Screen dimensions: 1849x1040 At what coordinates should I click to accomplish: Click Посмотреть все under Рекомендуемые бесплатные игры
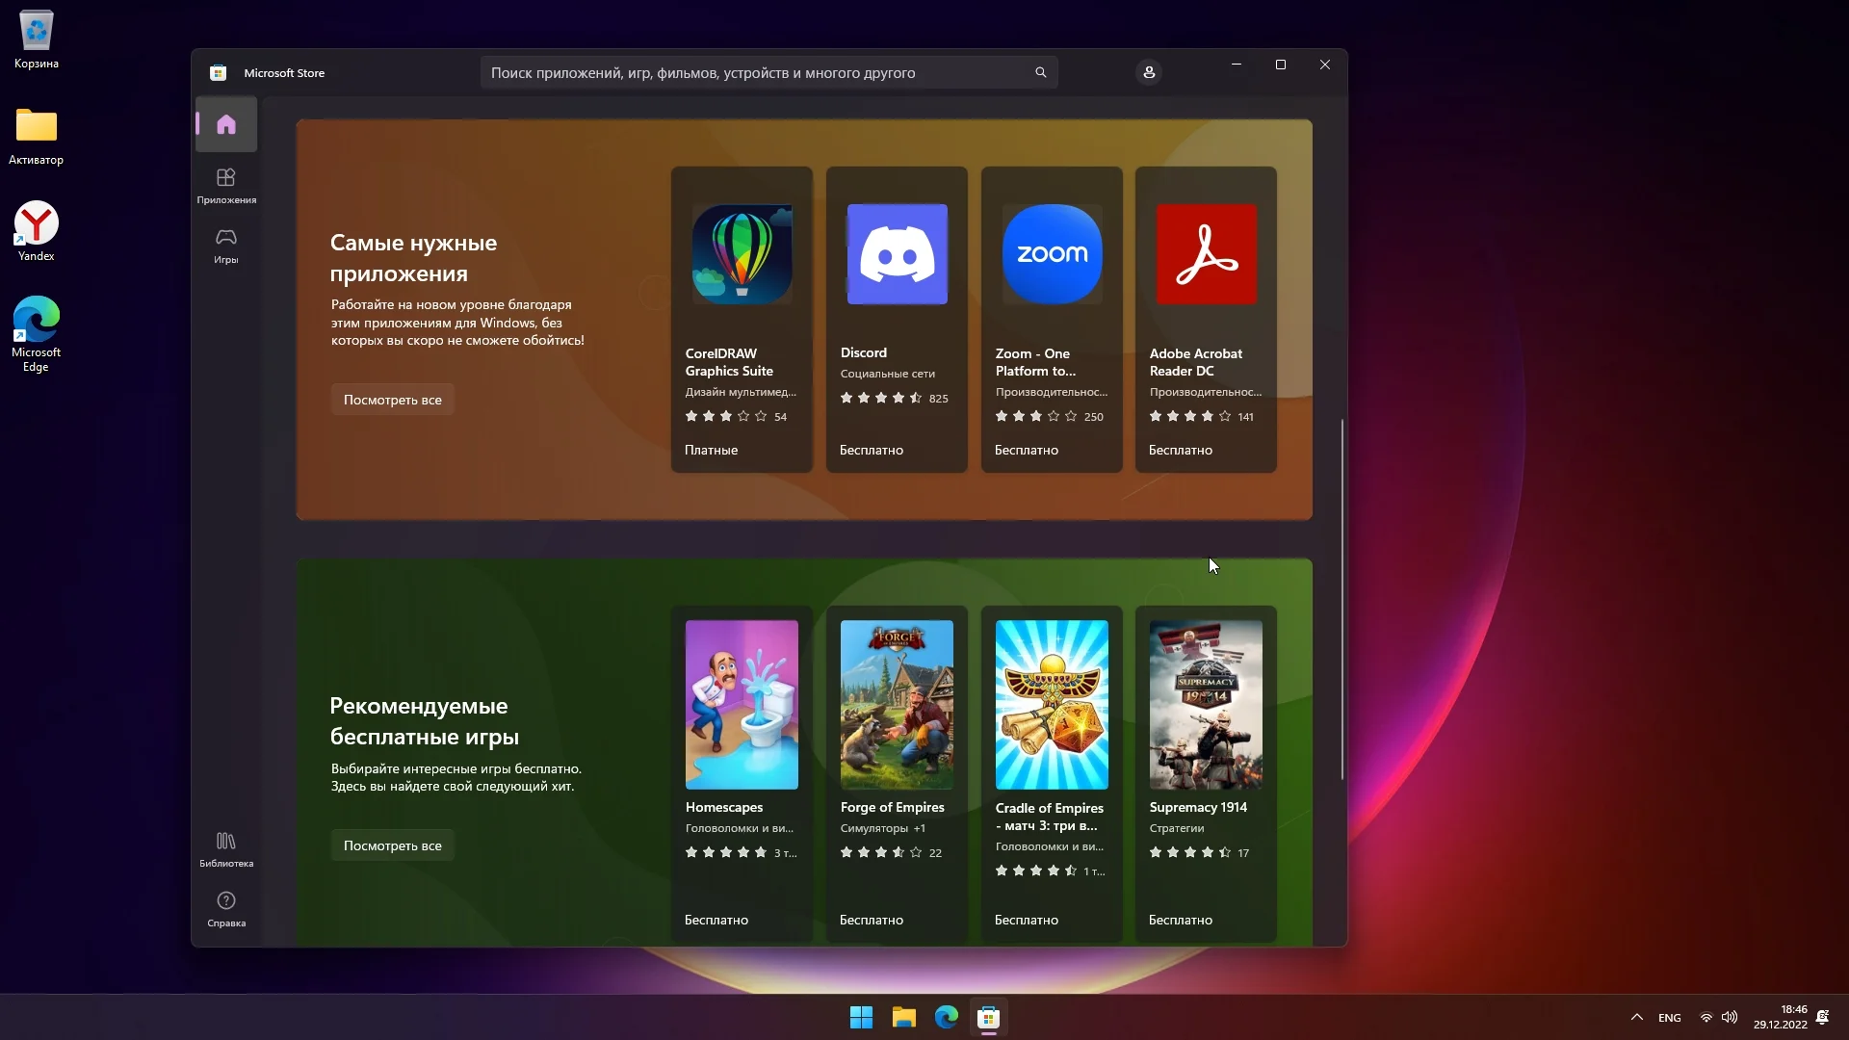393,845
